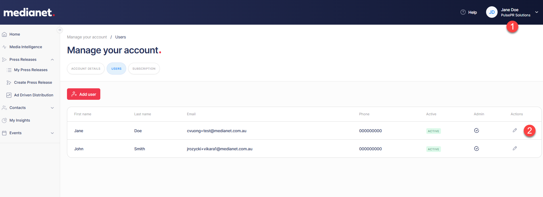Expand the Contacts sidebar section
The height and width of the screenshot is (197, 543).
click(52, 108)
